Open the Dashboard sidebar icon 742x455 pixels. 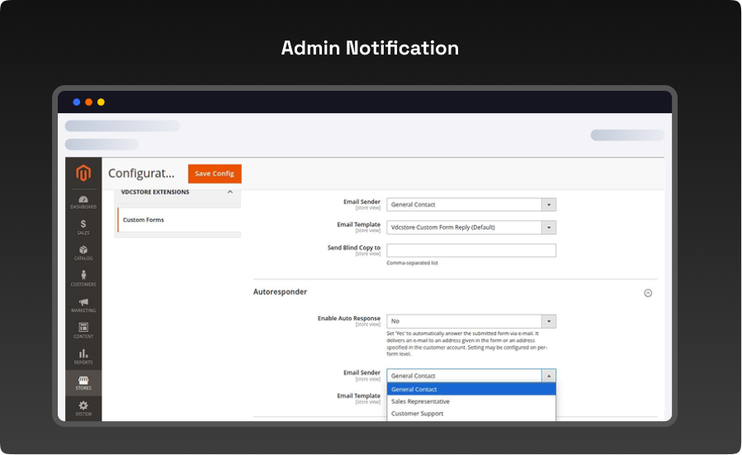(x=83, y=201)
